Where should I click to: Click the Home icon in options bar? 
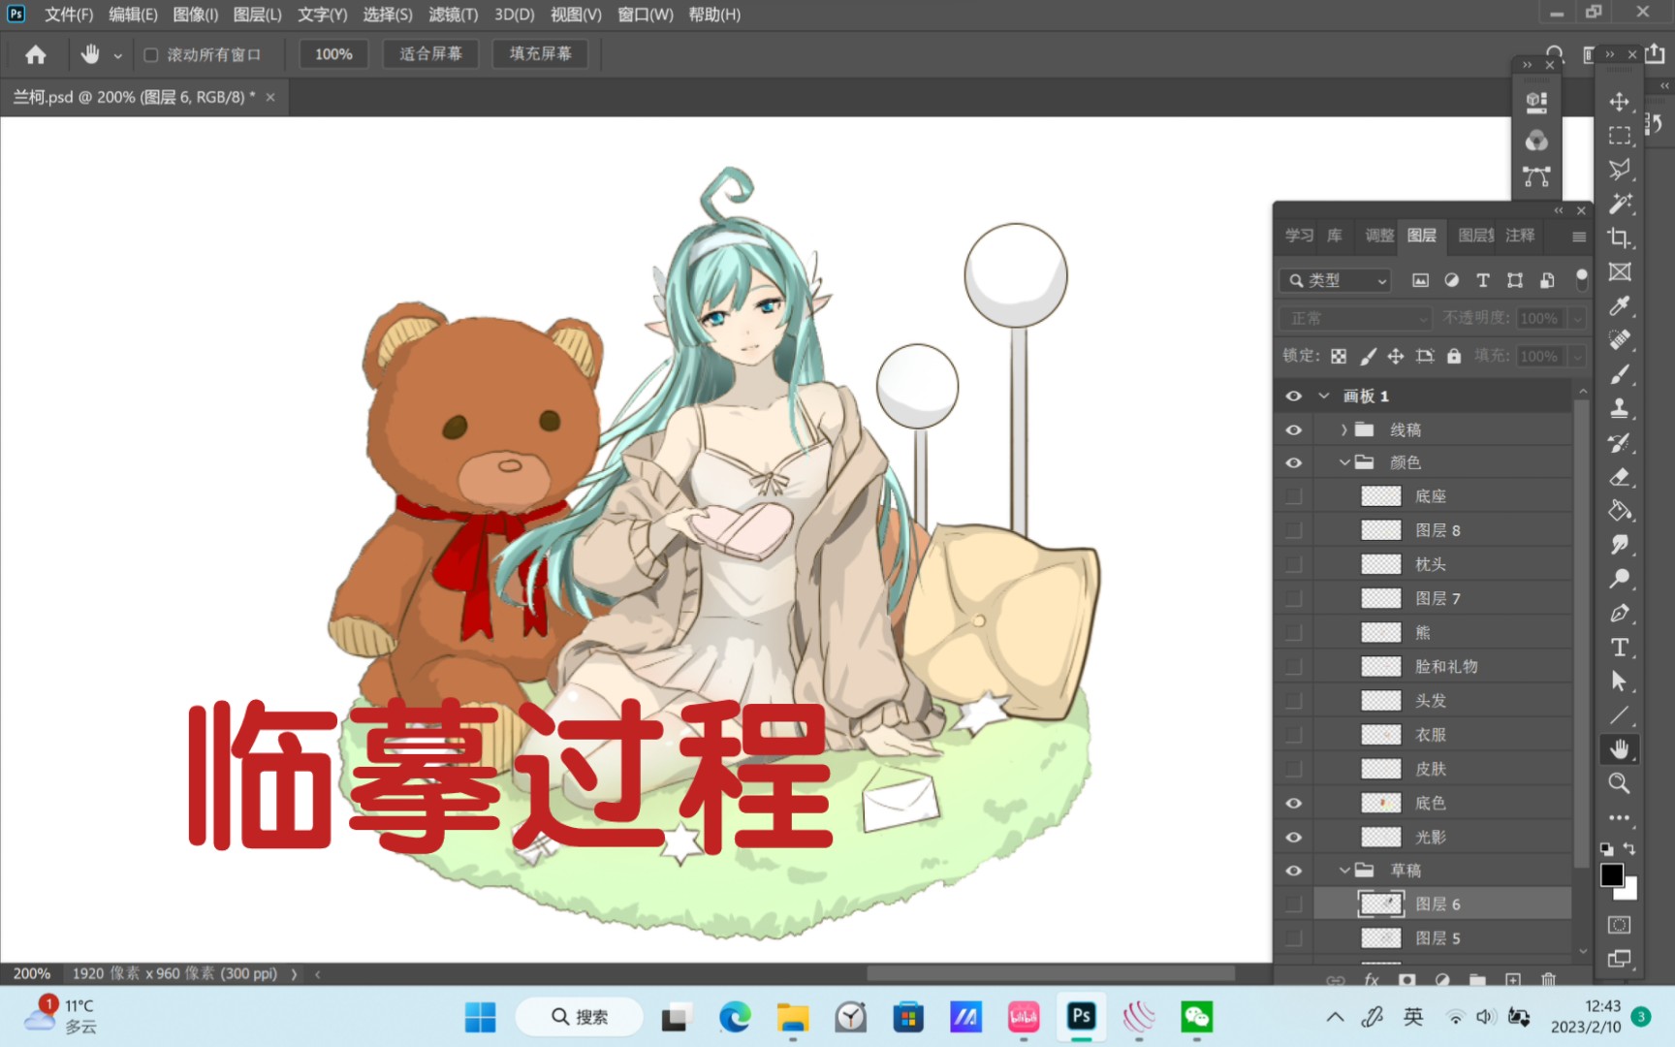(x=36, y=54)
